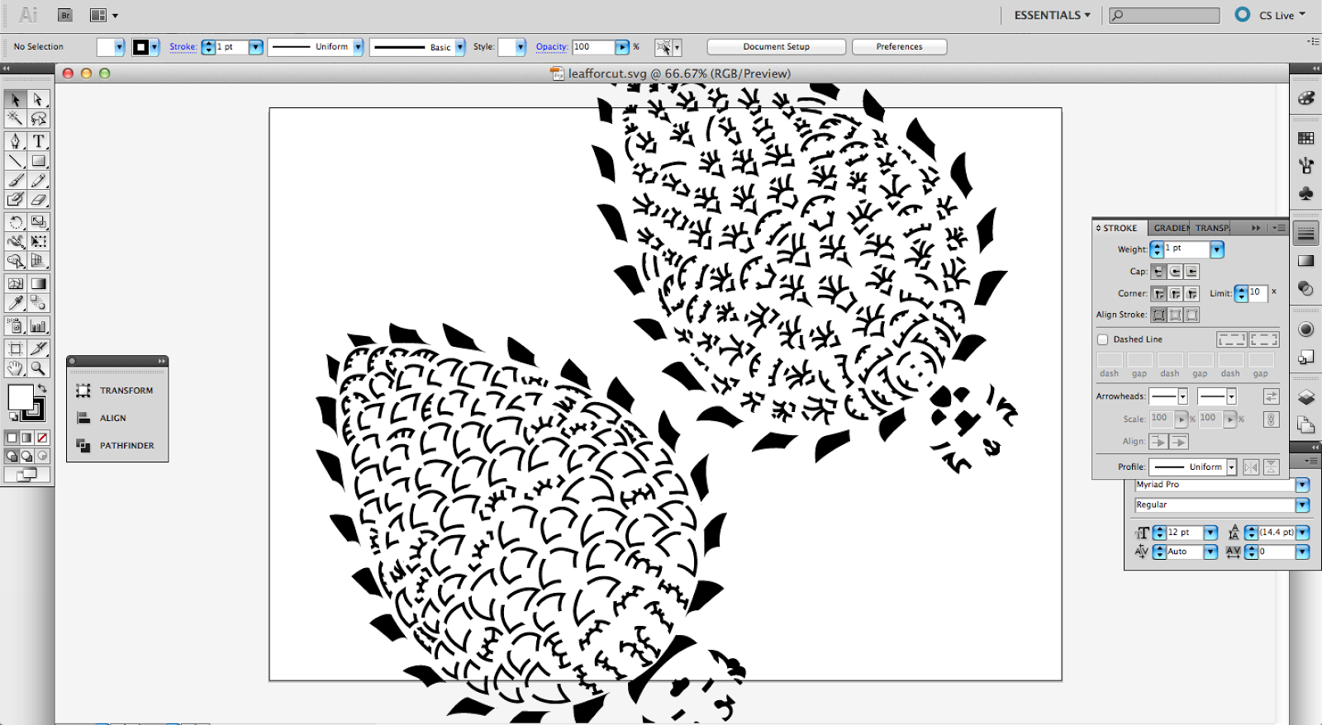Select the Eraser tool
Image resolution: width=1322 pixels, height=725 pixels.
38,199
